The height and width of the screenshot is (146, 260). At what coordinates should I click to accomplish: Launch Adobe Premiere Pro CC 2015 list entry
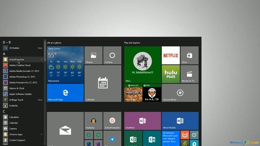(23, 83)
